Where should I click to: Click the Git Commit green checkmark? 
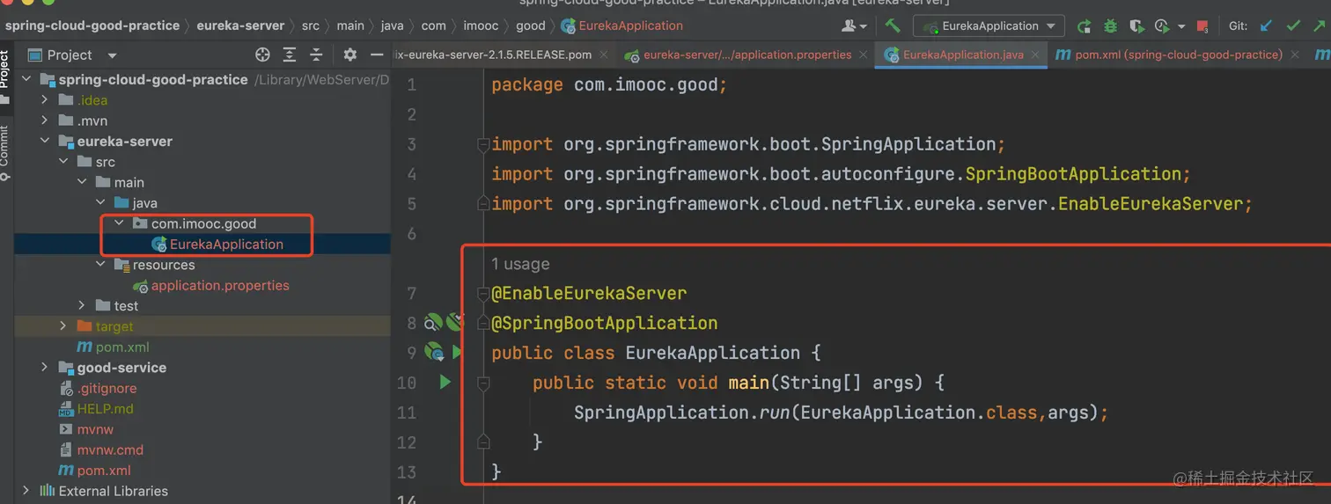(1293, 26)
